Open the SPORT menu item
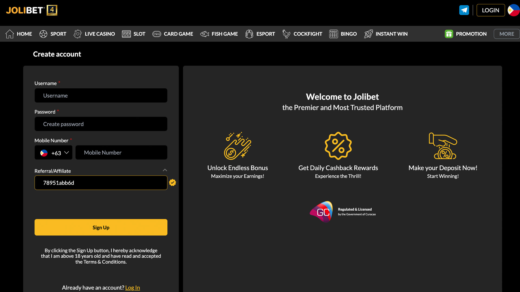The height and width of the screenshot is (292, 520). [x=58, y=34]
